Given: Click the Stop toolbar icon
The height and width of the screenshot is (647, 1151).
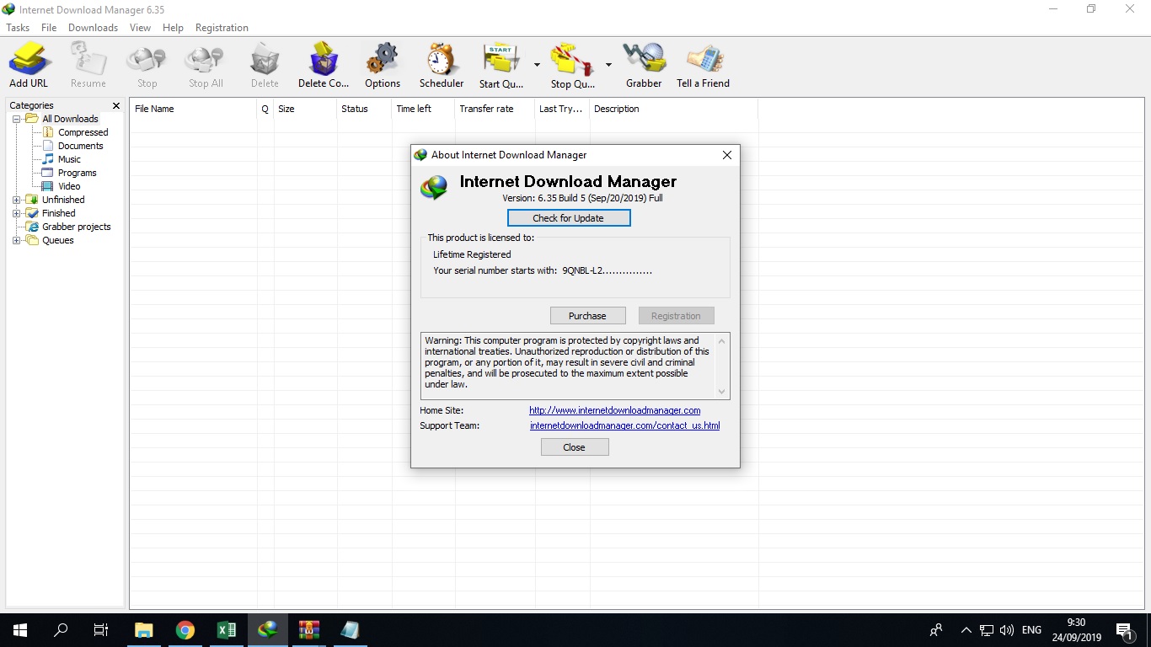Looking at the screenshot, I should (147, 66).
